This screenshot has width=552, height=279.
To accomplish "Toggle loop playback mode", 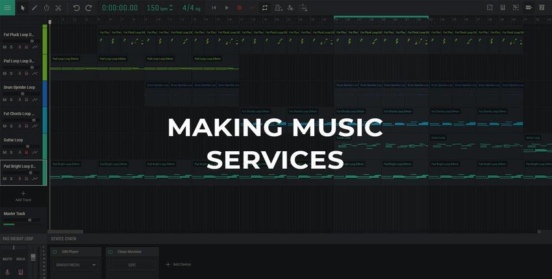I will click(x=265, y=8).
